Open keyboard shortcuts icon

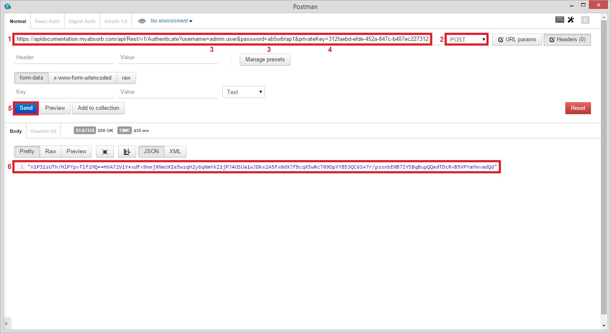tap(559, 20)
